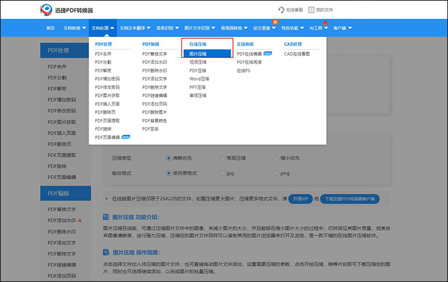448x282 pixels.
Task: Click the NEW badge beside PDF在线编辑
Action: click(x=268, y=53)
